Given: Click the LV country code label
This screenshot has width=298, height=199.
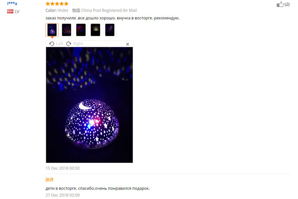Looking at the screenshot, I should (17, 11).
